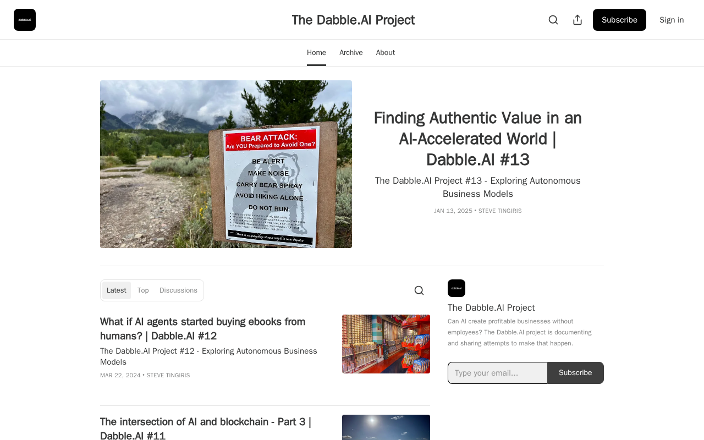The width and height of the screenshot is (704, 440).
Task: Open the bear attack sign featured image
Action: (x=226, y=164)
